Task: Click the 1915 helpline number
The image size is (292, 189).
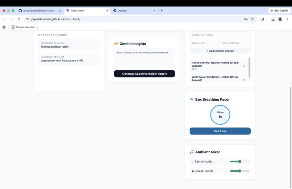Action: click(194, 69)
